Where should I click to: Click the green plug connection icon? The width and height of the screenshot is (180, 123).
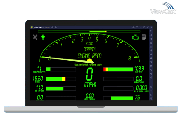pos(42,37)
